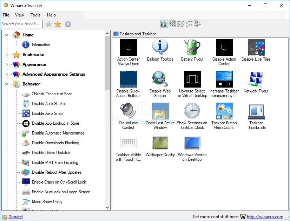Select Disable Aero Snap item
290x221 pixels.
(x=47, y=113)
